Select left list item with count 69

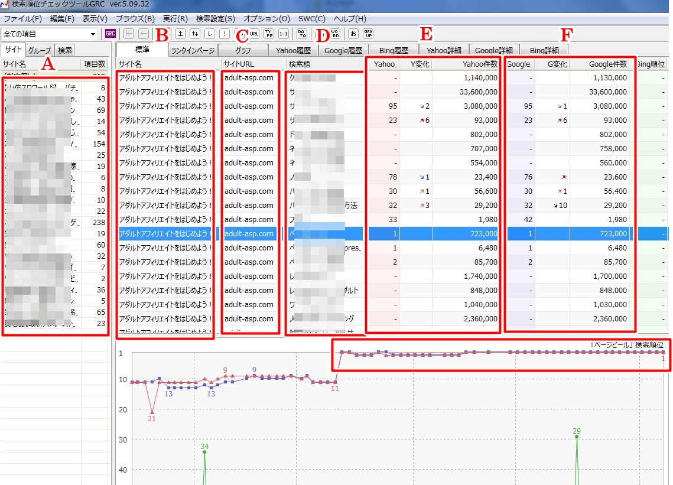(x=54, y=110)
